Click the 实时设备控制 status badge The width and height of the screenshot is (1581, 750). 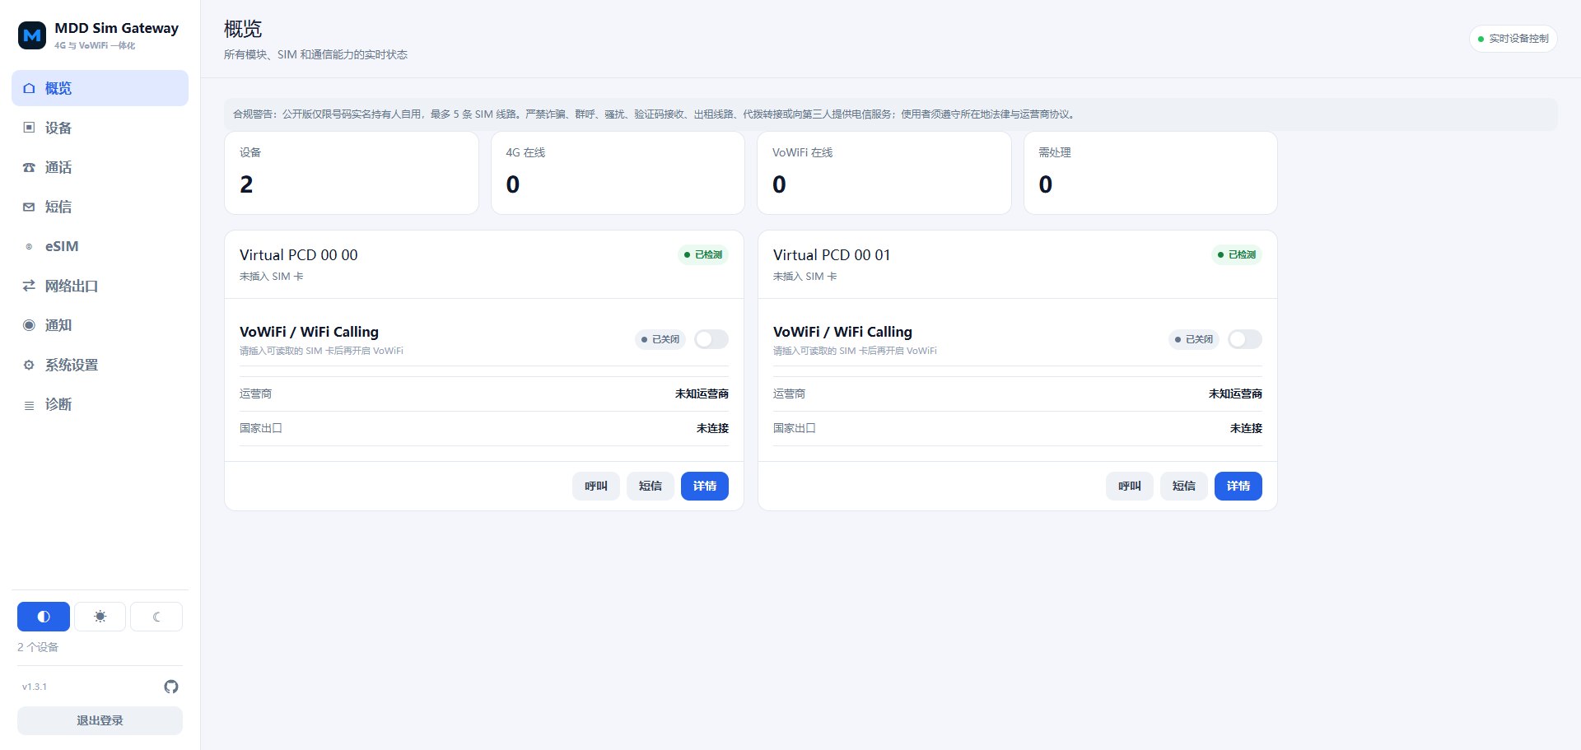(x=1513, y=39)
